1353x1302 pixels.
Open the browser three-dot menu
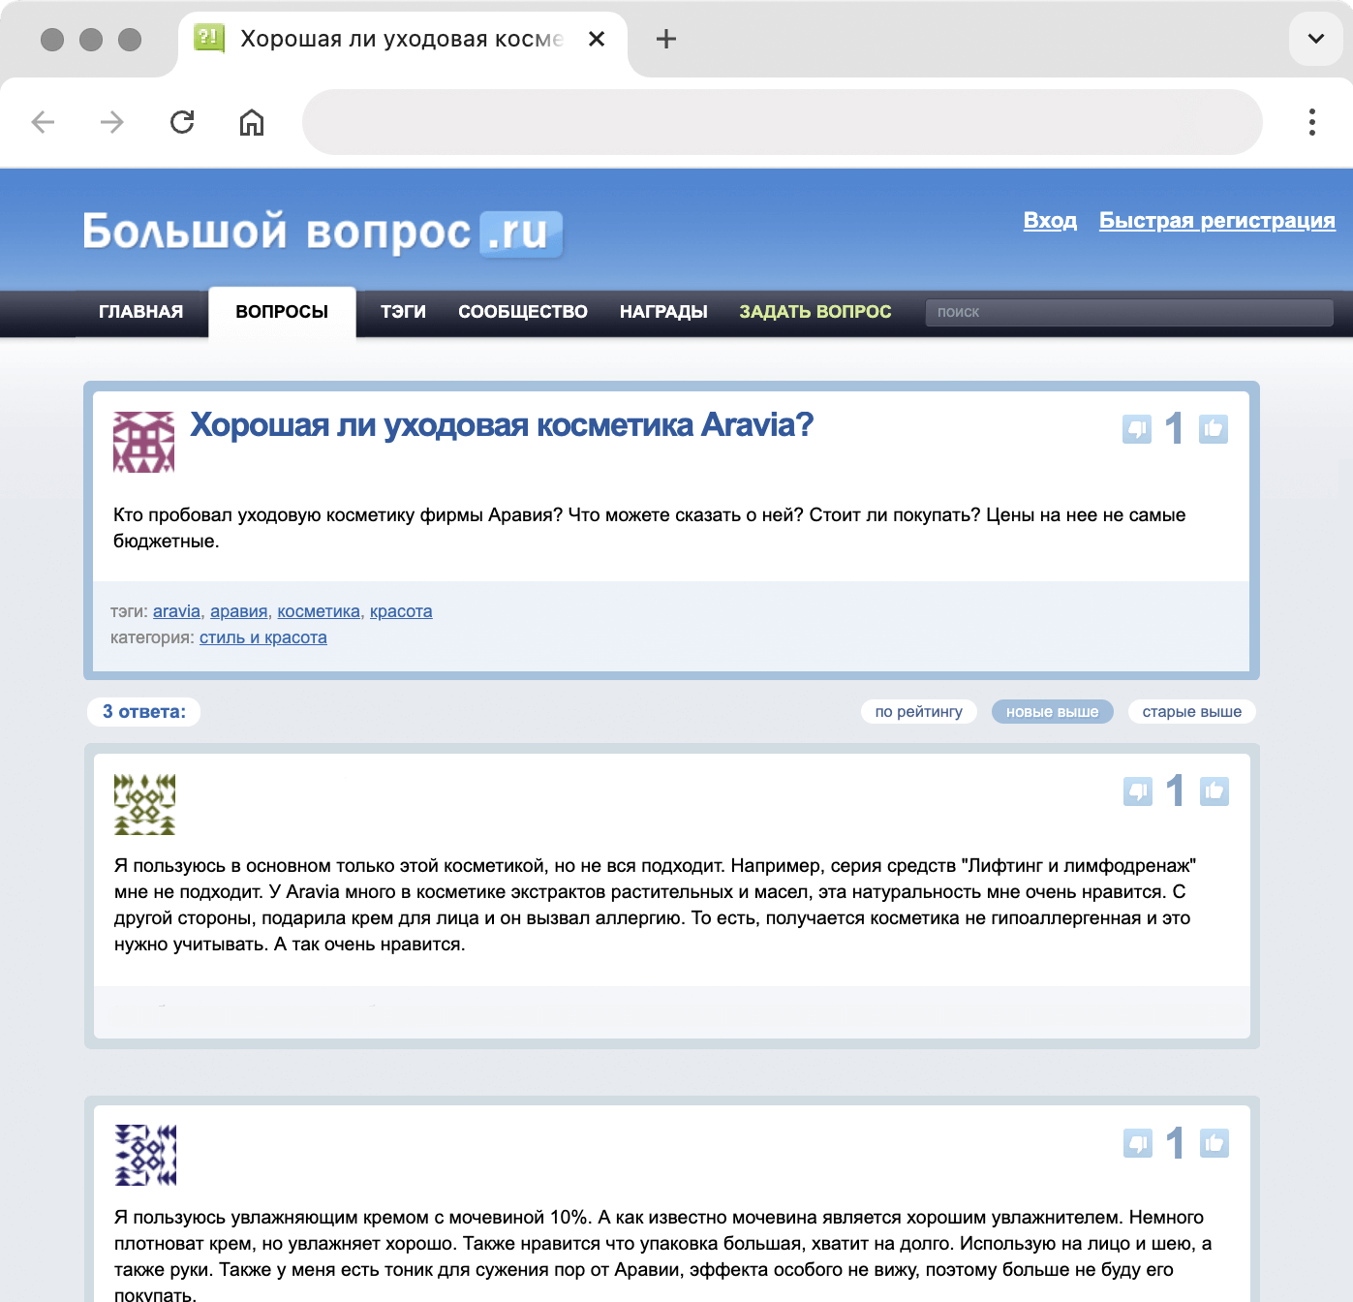point(1312,122)
